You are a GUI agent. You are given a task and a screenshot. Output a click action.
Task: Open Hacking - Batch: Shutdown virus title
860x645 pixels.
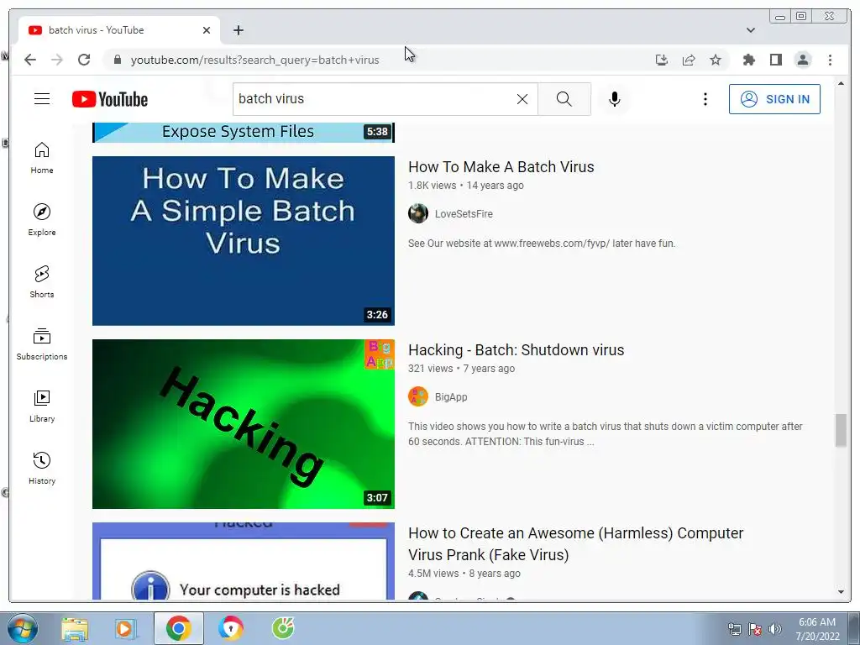click(x=516, y=350)
